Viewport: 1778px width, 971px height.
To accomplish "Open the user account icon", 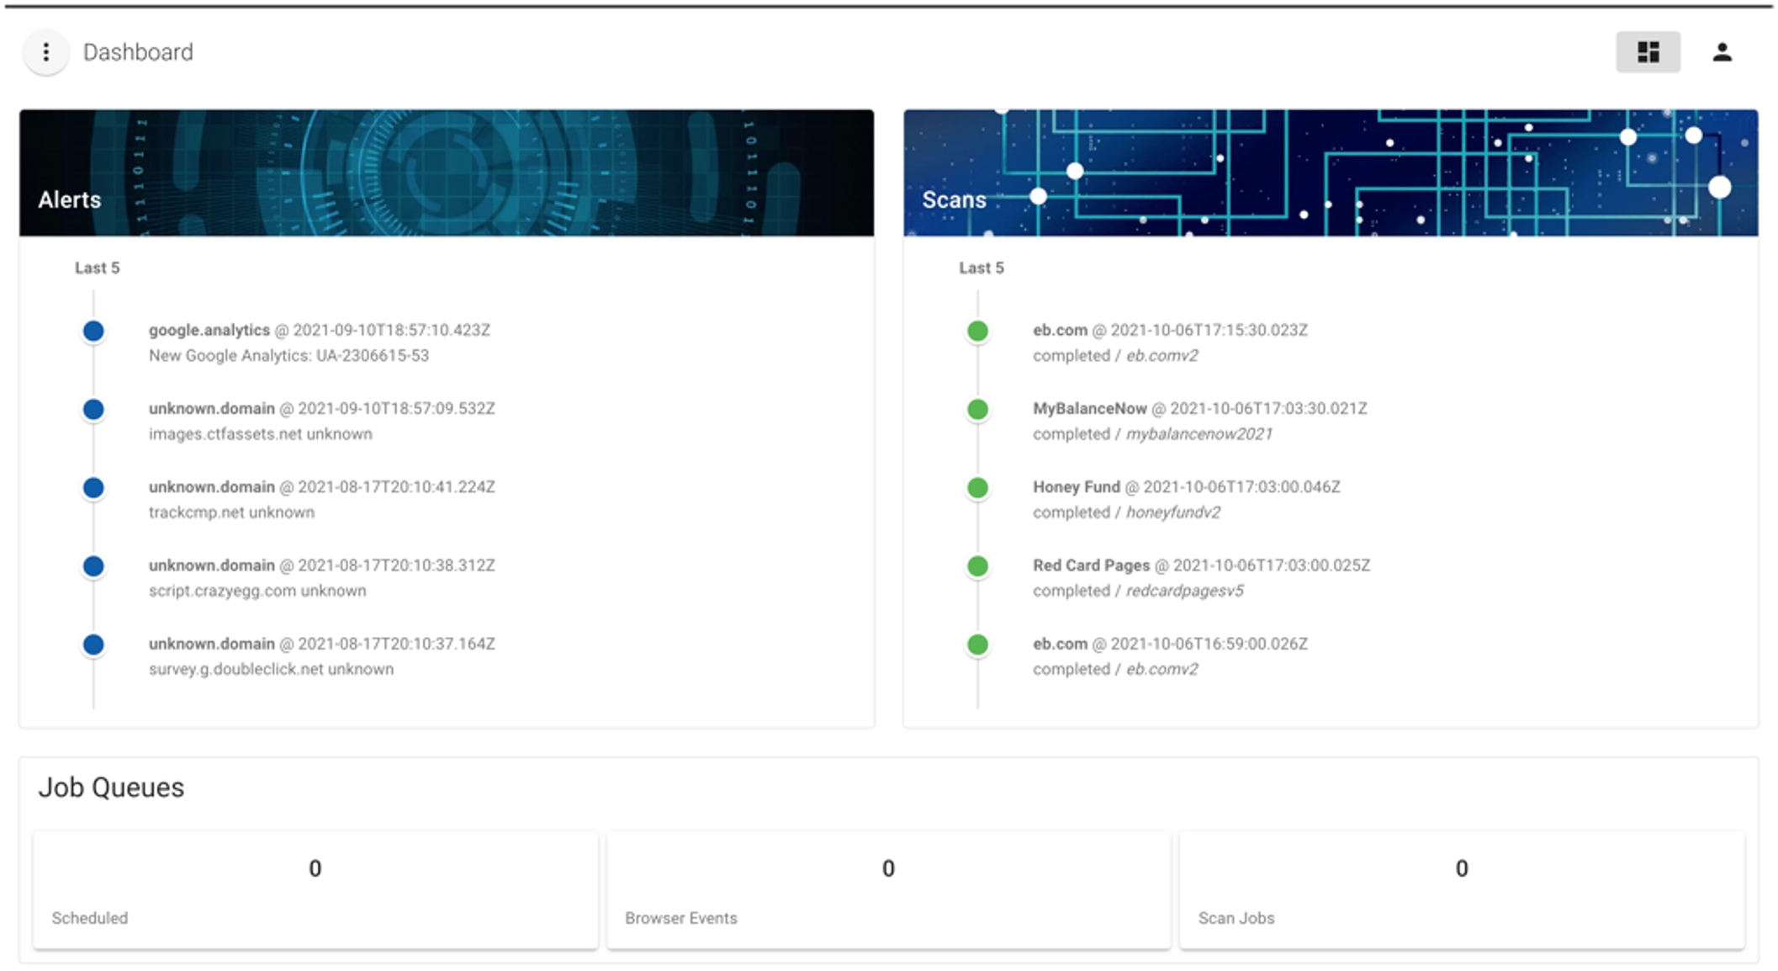I will point(1722,52).
